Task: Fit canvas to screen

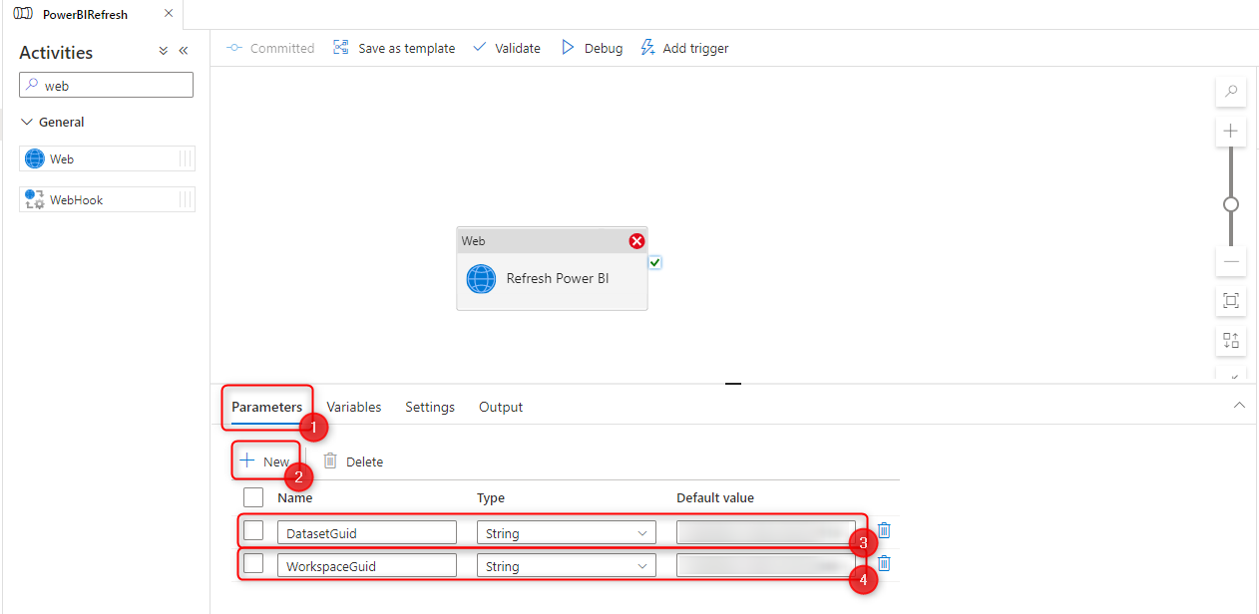Action: pyautogui.click(x=1231, y=300)
